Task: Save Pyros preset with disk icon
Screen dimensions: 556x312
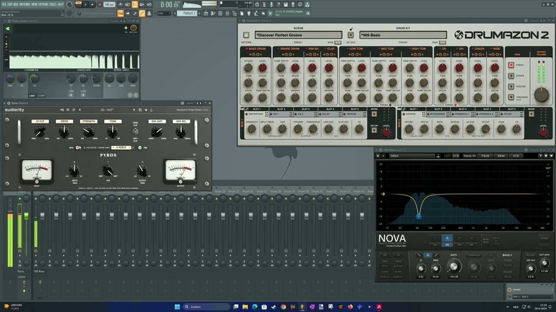Action: [x=140, y=110]
